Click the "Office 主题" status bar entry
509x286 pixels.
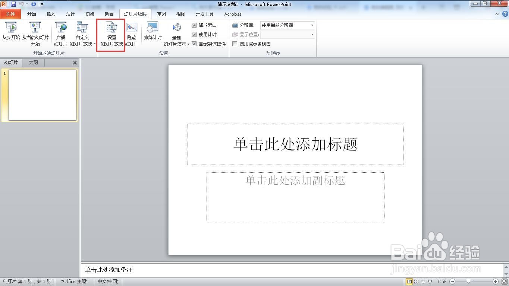(75, 282)
